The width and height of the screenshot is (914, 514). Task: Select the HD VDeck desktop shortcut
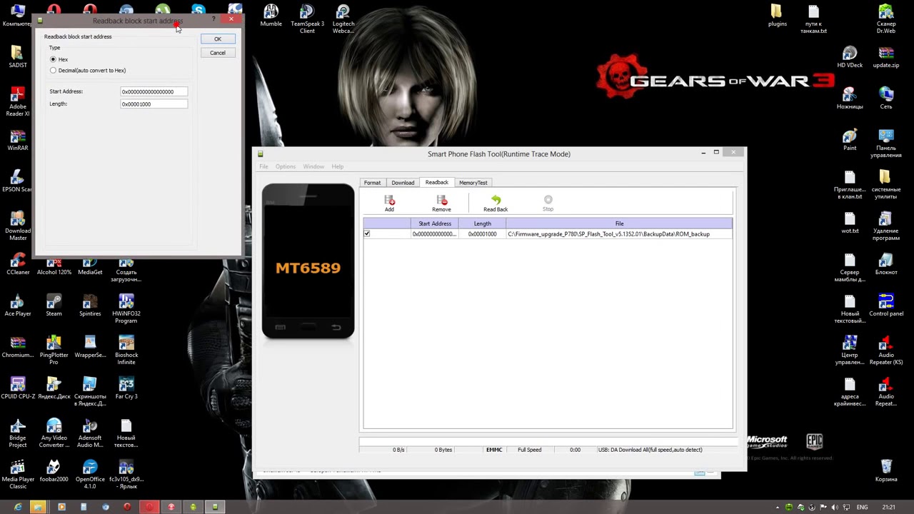850,57
